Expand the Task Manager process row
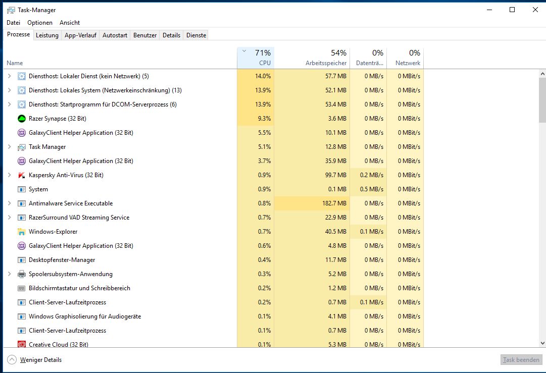This screenshot has height=373, width=546. 10,147
